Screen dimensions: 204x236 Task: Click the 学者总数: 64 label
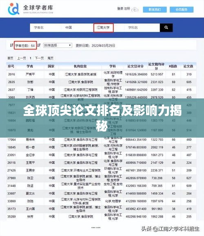pyautogui.click(x=25, y=45)
